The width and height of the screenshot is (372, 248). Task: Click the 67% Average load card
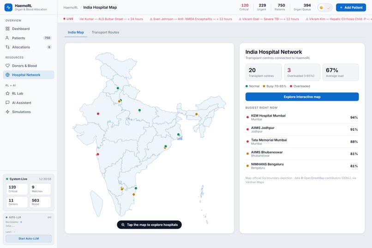coord(341,72)
